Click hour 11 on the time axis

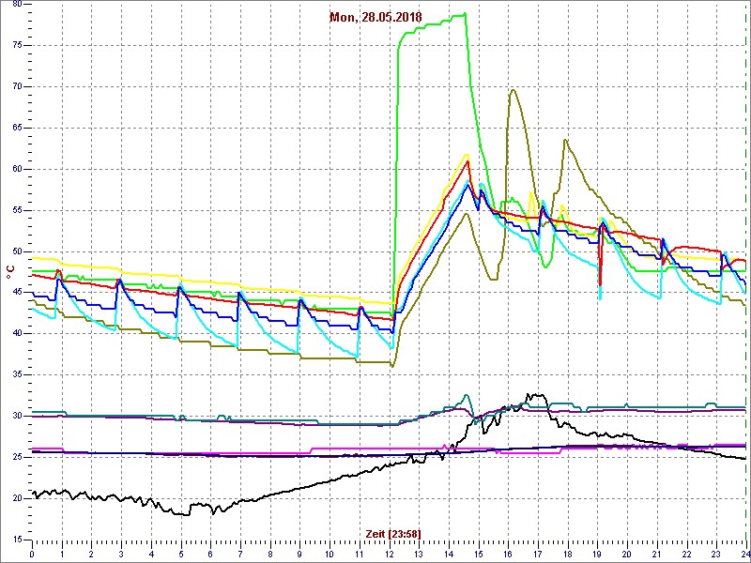(x=359, y=554)
